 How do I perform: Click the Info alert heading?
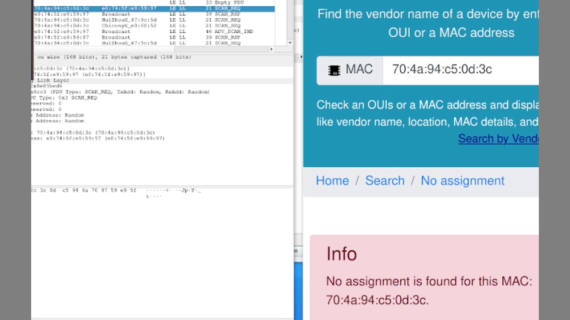pyautogui.click(x=342, y=254)
